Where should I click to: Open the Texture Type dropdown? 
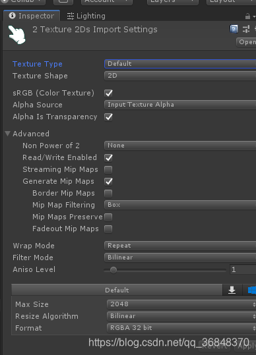point(180,64)
